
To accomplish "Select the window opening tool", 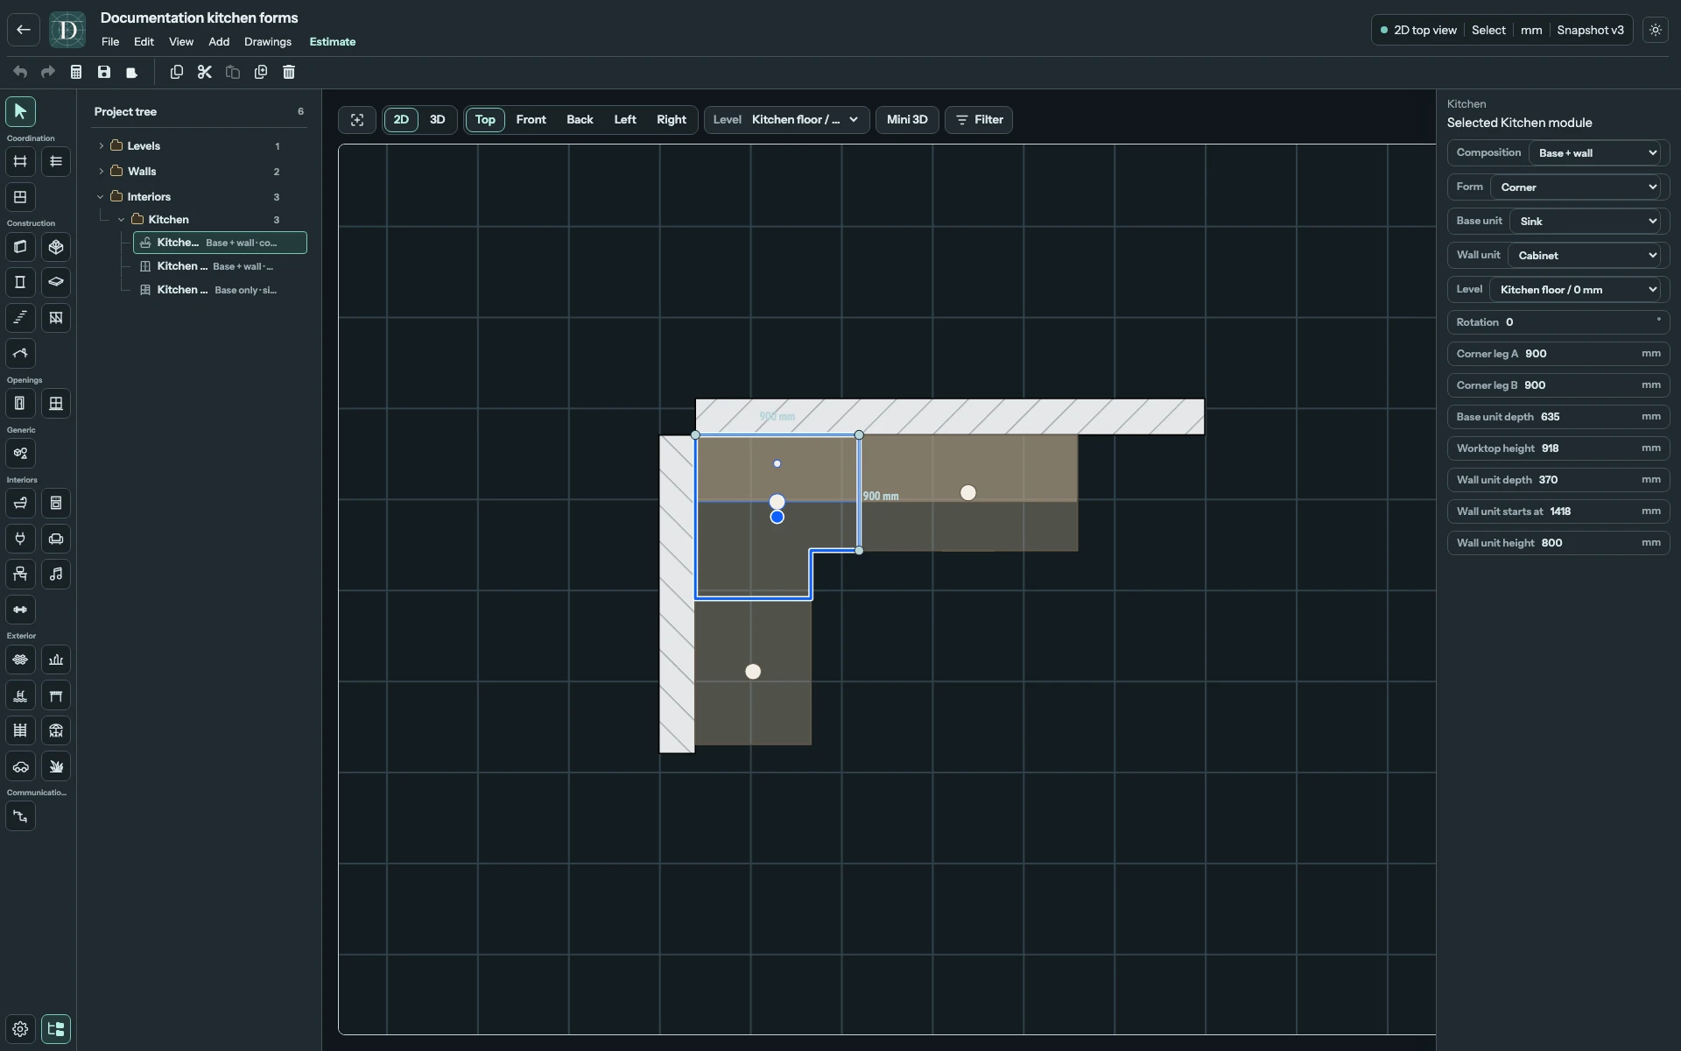I will [x=56, y=404].
